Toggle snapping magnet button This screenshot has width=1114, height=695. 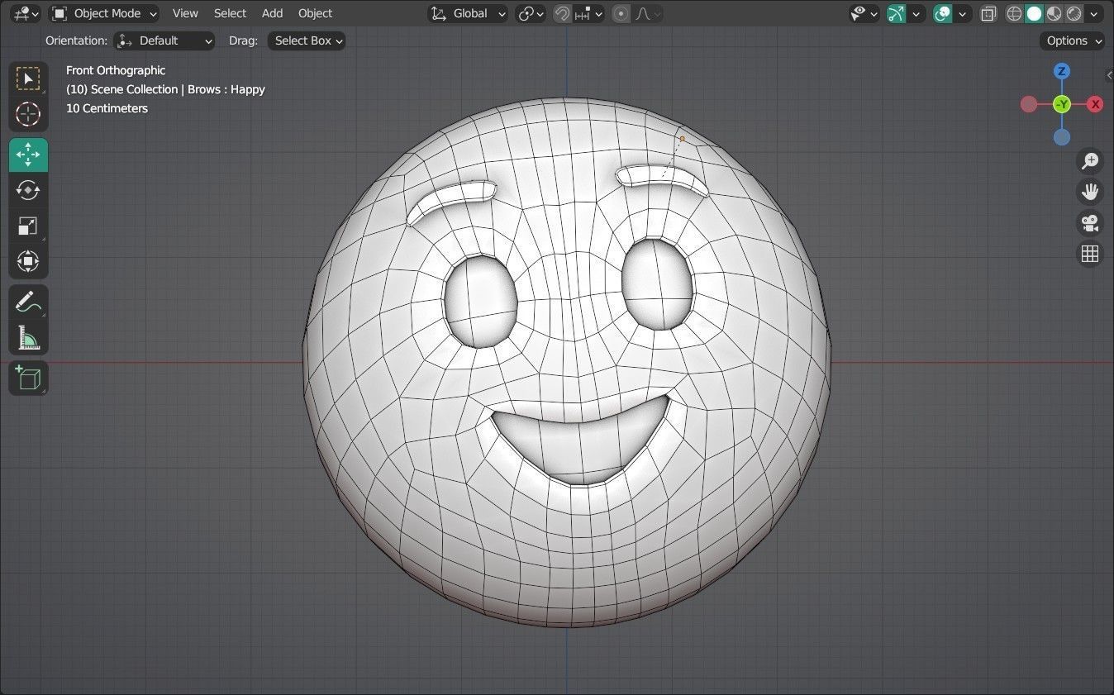(562, 13)
